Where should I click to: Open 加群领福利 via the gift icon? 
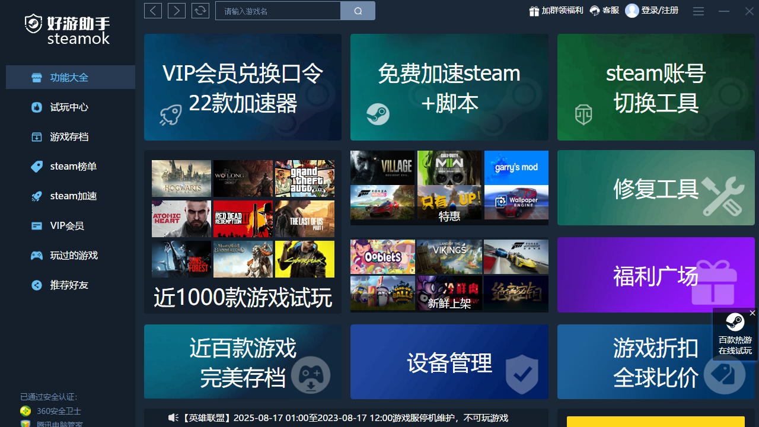pos(534,11)
